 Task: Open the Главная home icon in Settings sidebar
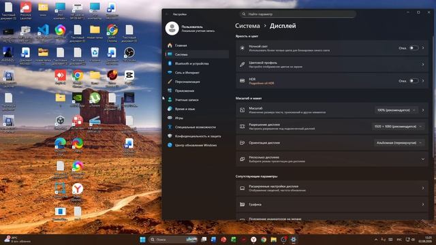[x=170, y=46]
